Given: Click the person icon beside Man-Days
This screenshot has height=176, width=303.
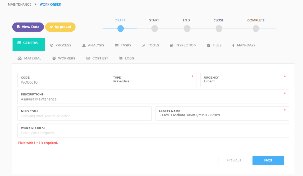Looking at the screenshot, I should pos(233,45).
